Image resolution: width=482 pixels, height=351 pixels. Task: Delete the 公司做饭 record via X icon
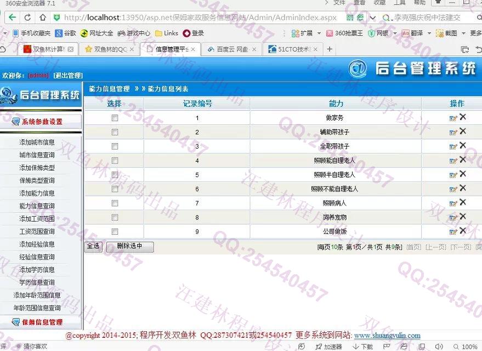(463, 231)
